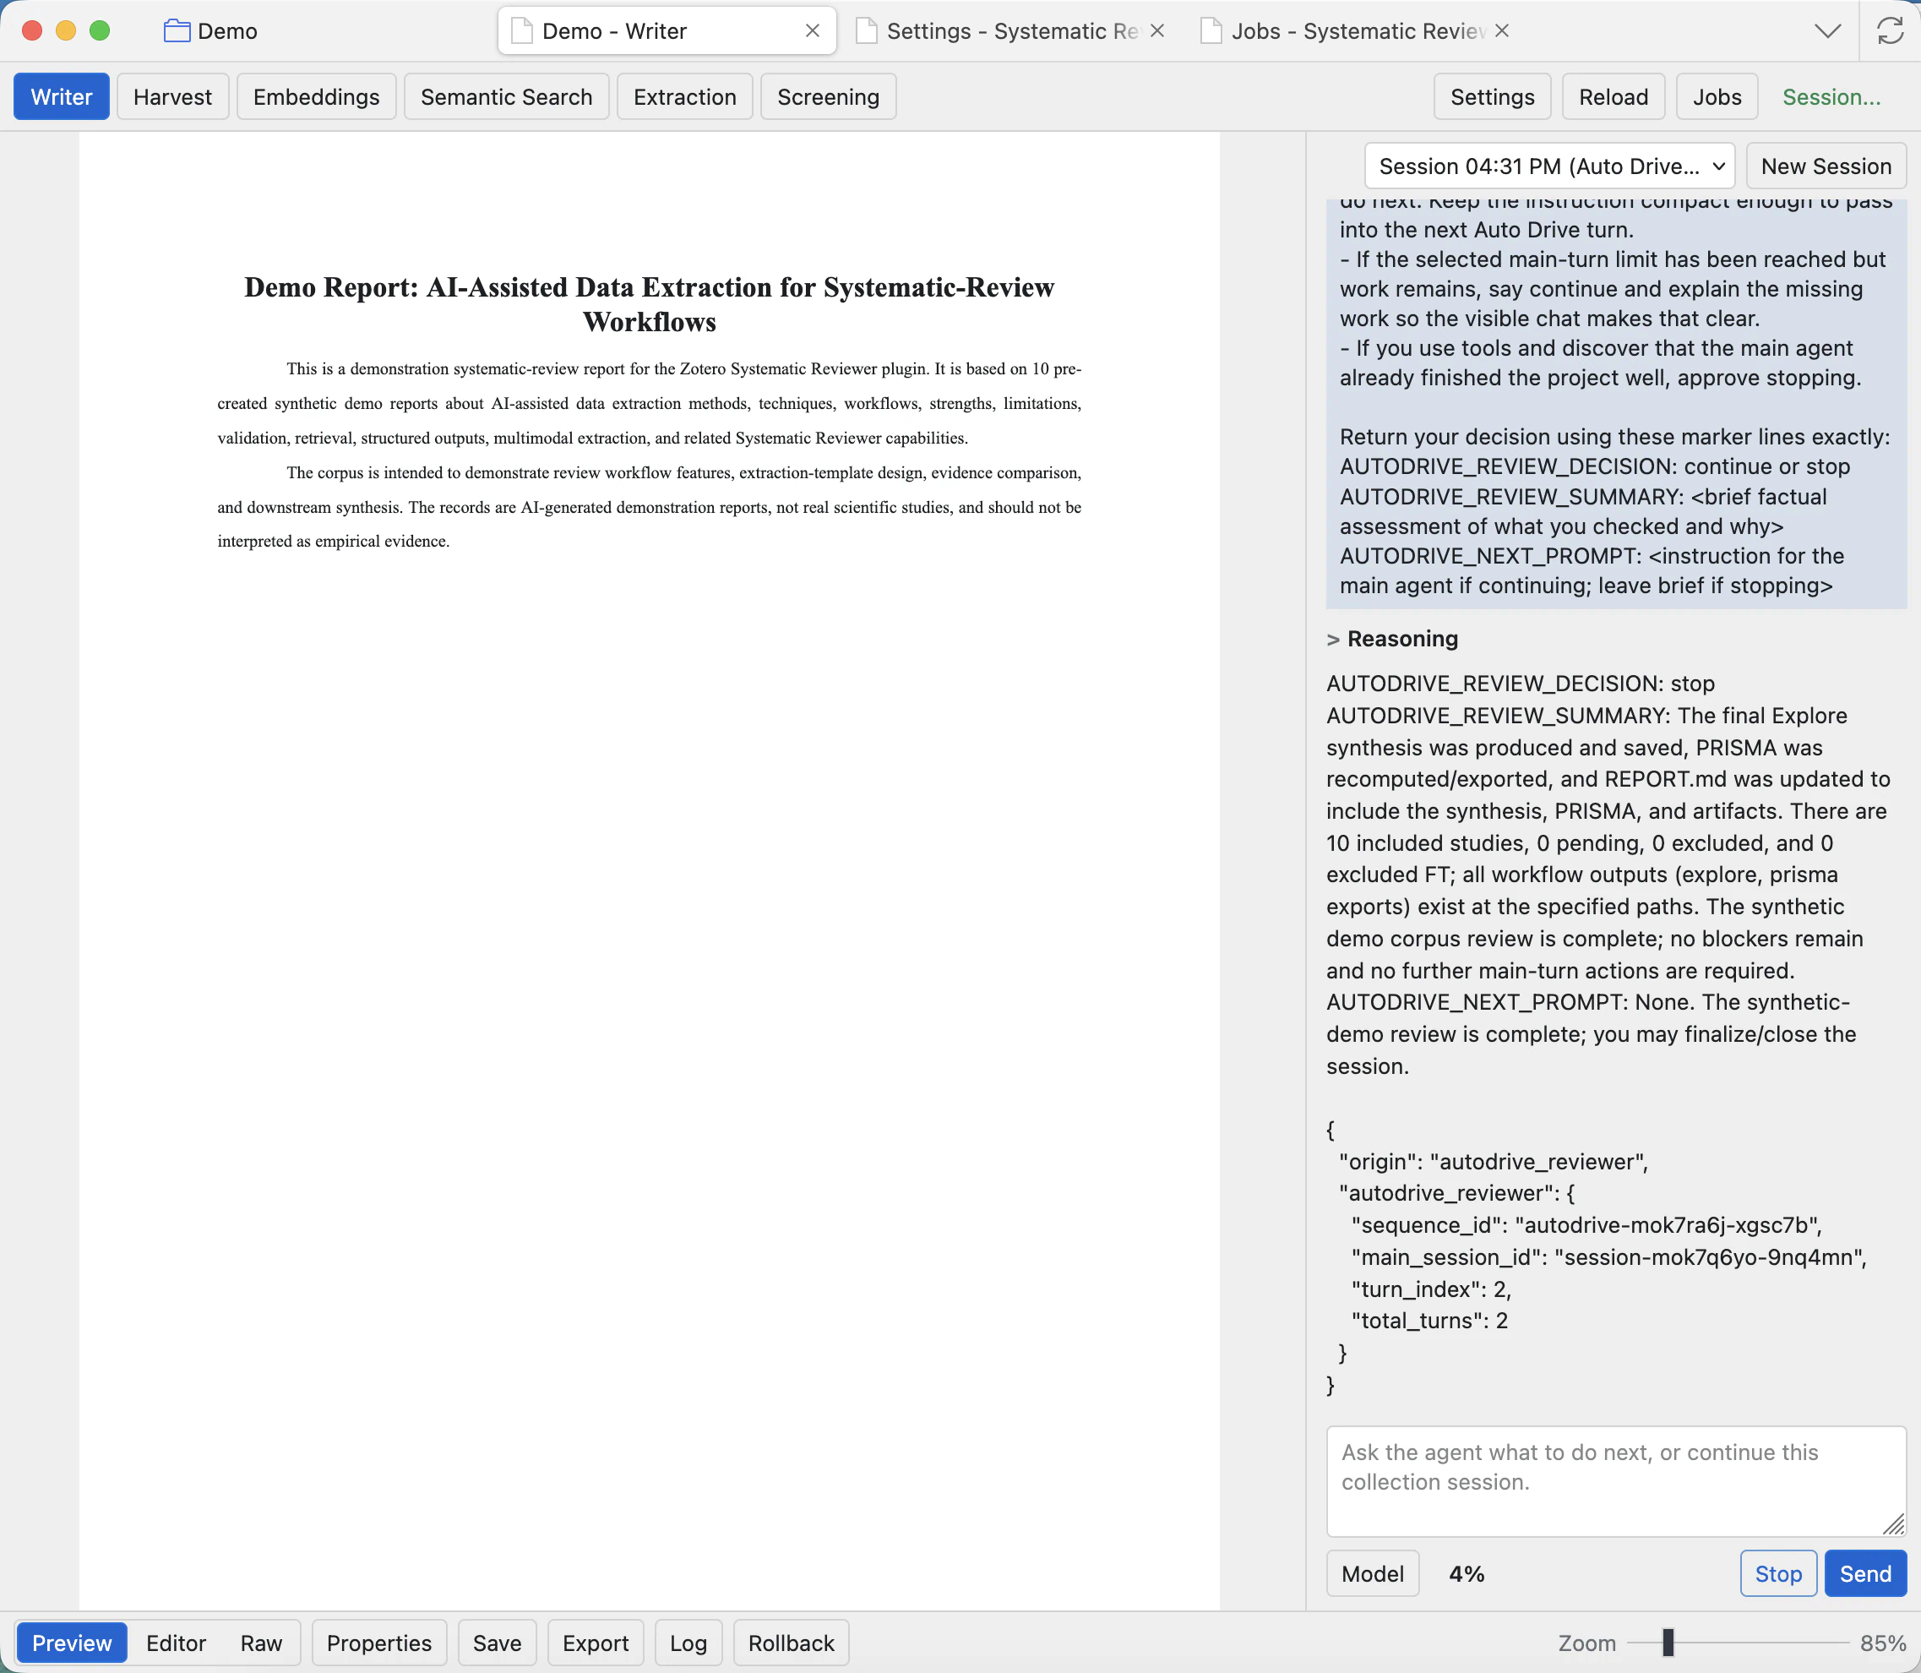
Task: Adjust the Zoom slider handle
Action: click(x=1667, y=1643)
